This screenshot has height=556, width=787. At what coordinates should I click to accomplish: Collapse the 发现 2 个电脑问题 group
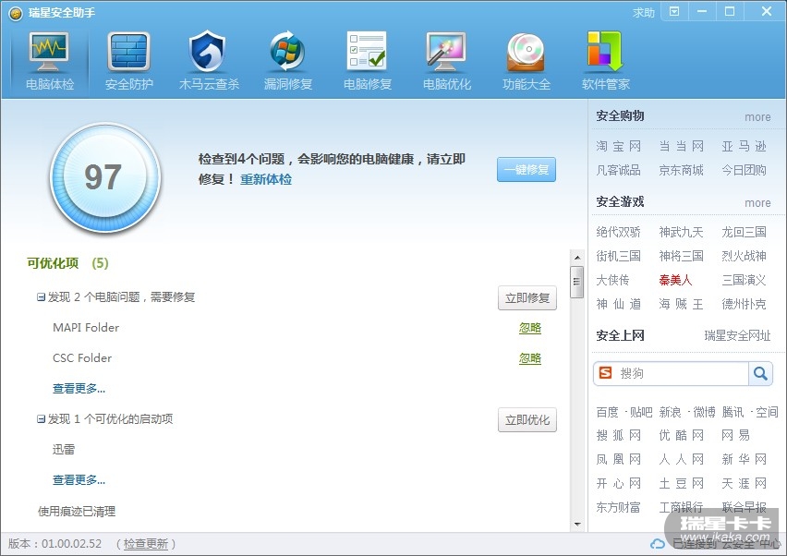tap(41, 297)
